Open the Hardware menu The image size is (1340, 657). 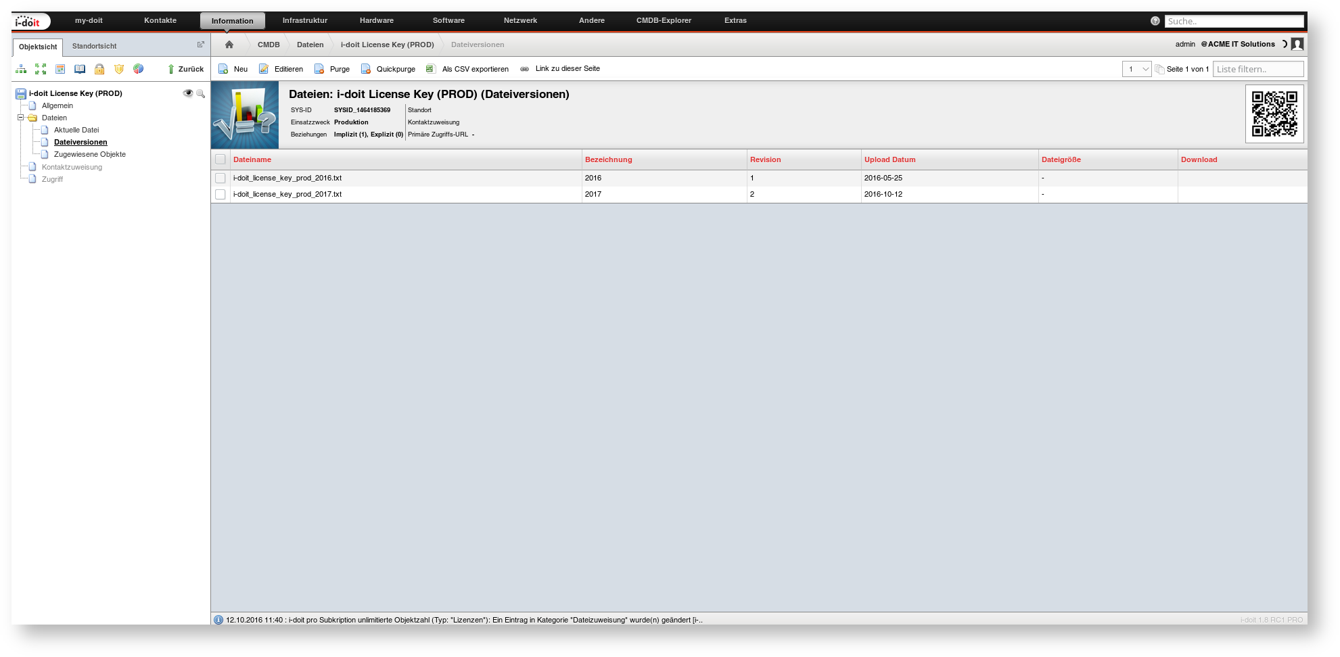(377, 20)
